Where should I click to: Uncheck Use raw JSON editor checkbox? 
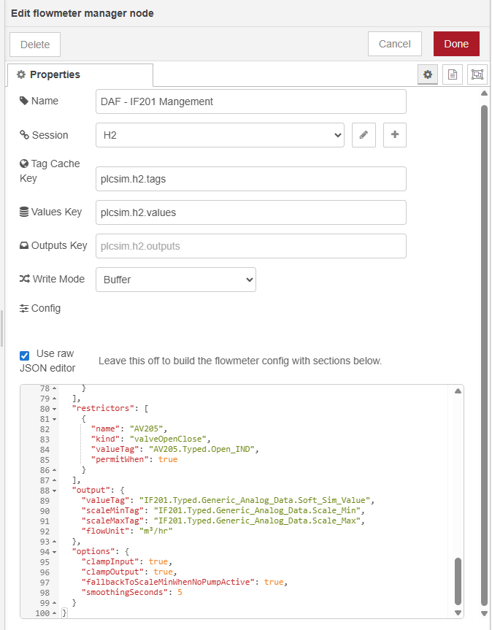25,356
